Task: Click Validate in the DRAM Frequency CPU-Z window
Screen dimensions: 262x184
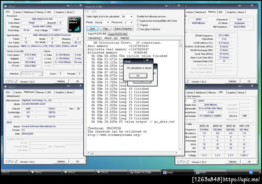Action: pyautogui.click(x=232, y=82)
